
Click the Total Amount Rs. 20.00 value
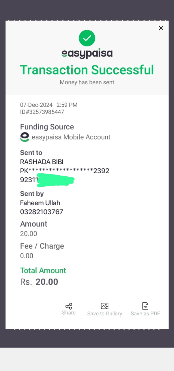tap(39, 282)
